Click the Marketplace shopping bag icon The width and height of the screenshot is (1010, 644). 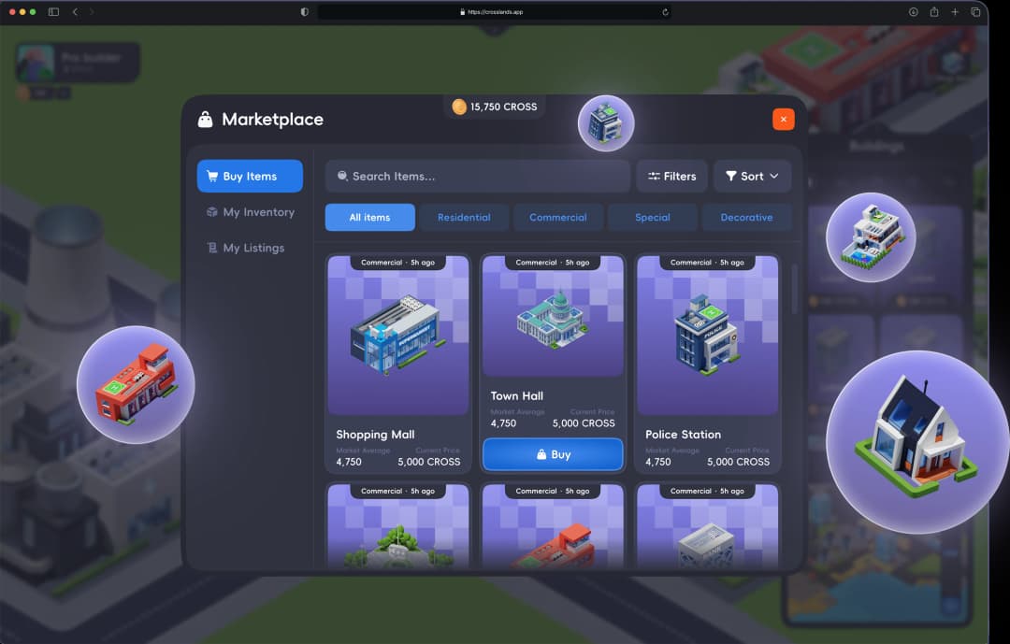click(x=206, y=119)
